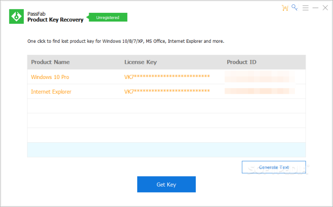Click the blurred Product ID for Windows 10 Pro

point(260,77)
